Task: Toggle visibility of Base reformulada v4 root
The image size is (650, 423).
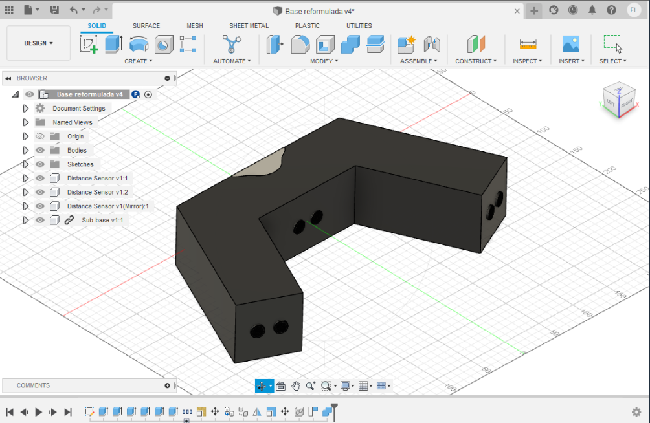Action: point(29,94)
